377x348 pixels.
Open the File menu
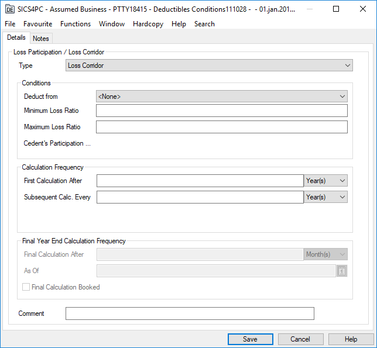10,24
